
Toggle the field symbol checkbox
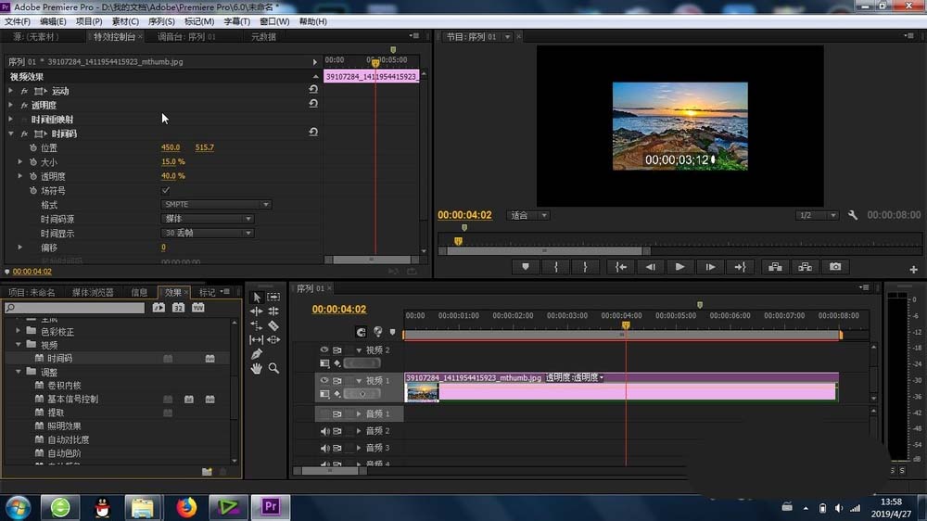(x=166, y=190)
